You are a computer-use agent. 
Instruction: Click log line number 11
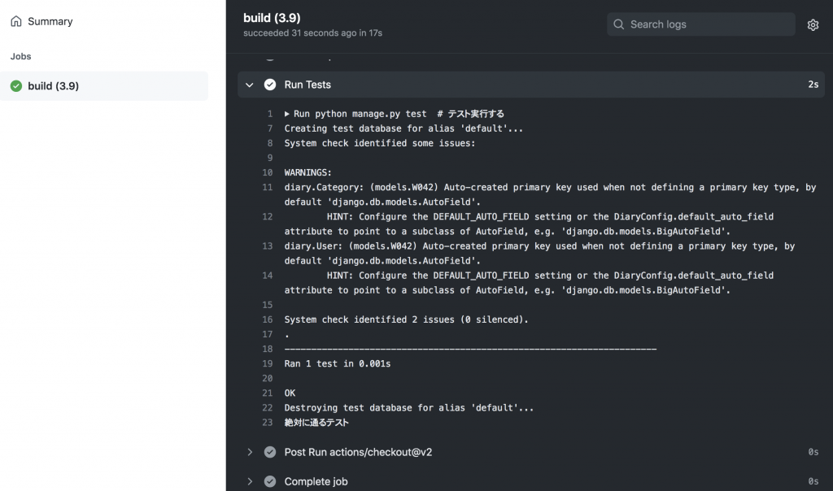tap(267, 187)
